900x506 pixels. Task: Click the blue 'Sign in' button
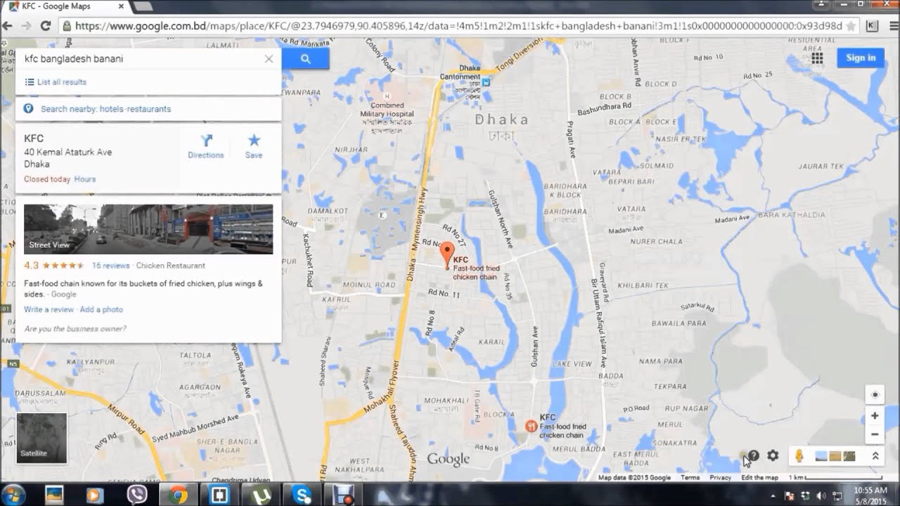click(861, 58)
